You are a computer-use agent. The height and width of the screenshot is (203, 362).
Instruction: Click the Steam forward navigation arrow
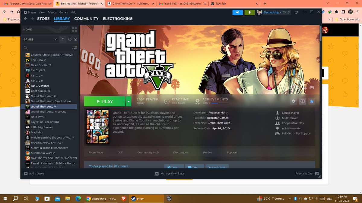point(32,19)
